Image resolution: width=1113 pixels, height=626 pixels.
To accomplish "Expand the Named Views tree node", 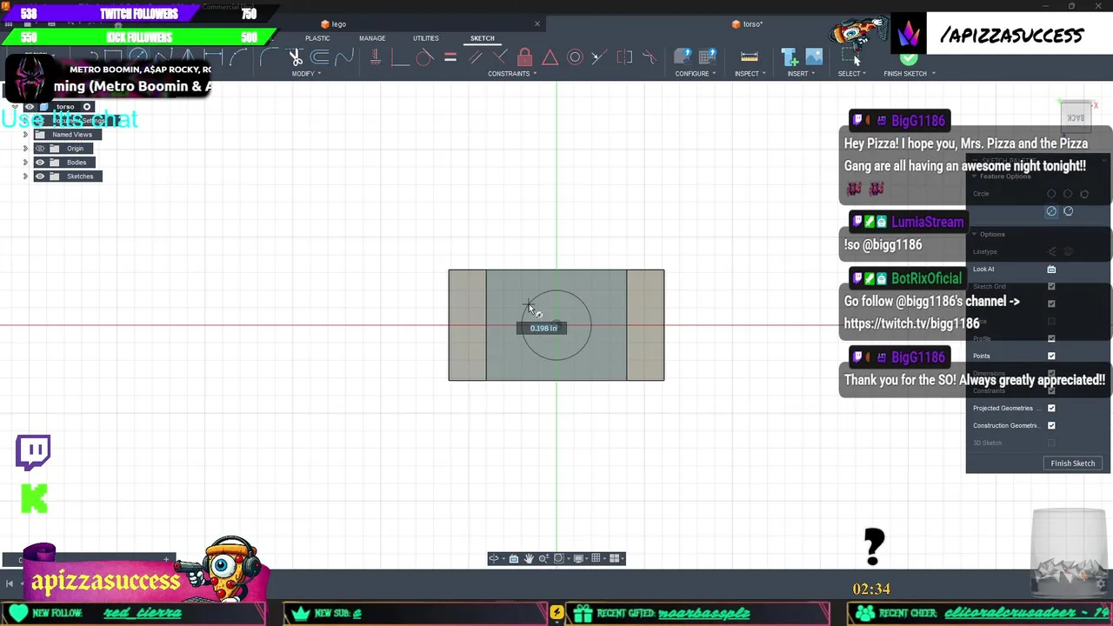I will click(25, 135).
